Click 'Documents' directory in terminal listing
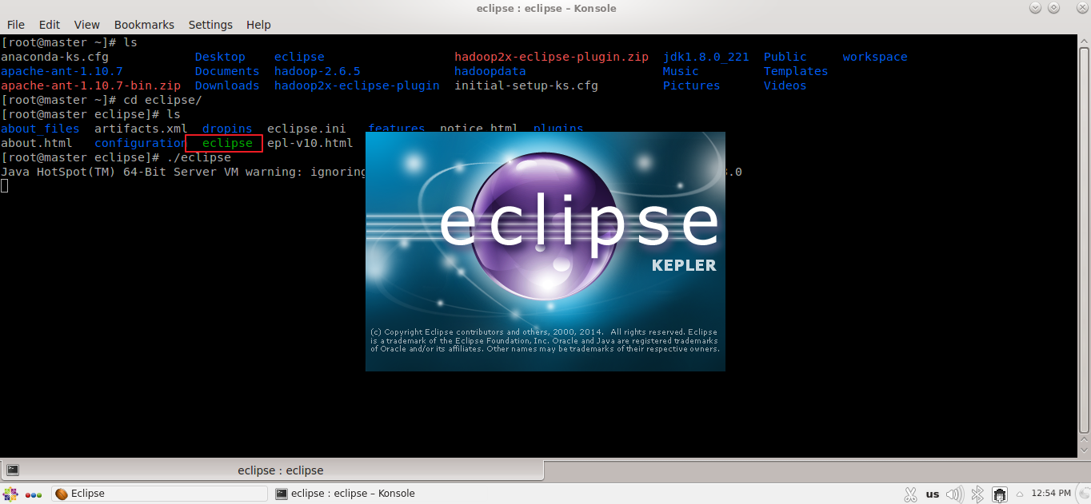Viewport: 1091px width, 504px height. [227, 71]
